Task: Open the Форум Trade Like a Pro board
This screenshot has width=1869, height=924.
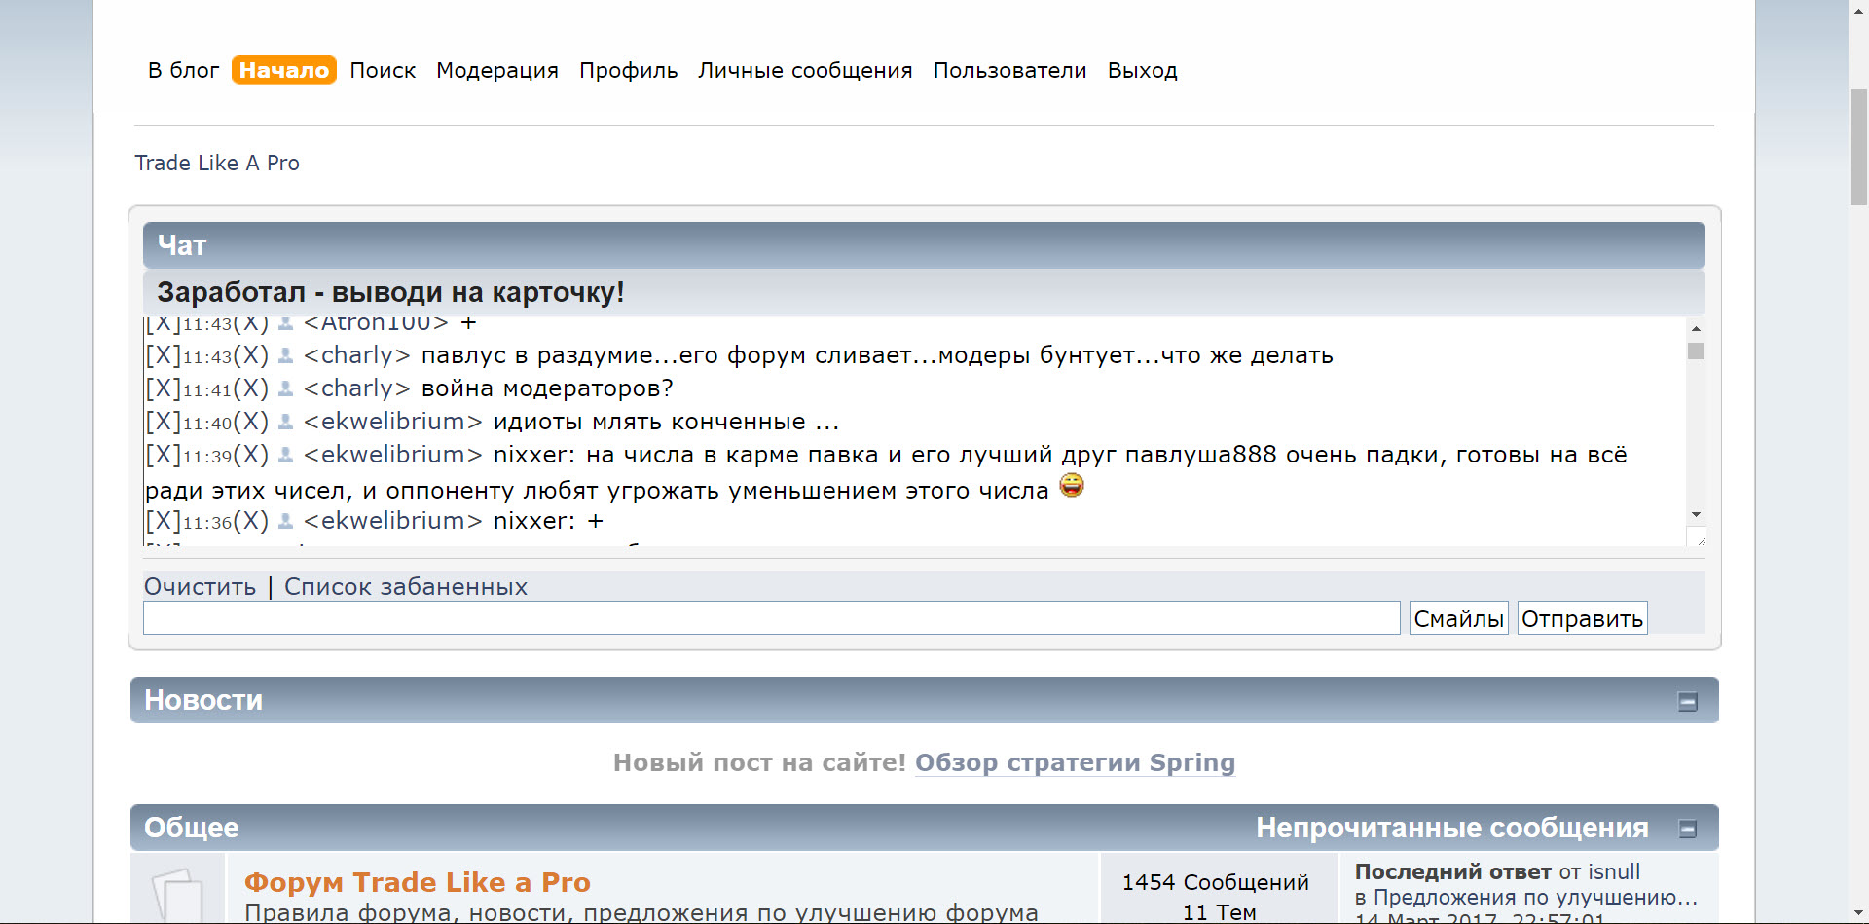Action: tap(418, 882)
